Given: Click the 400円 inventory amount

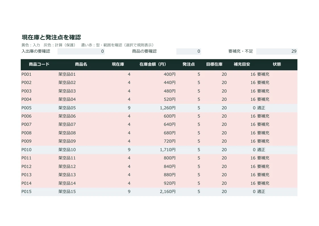Looking at the screenshot, I should click(x=170, y=74).
